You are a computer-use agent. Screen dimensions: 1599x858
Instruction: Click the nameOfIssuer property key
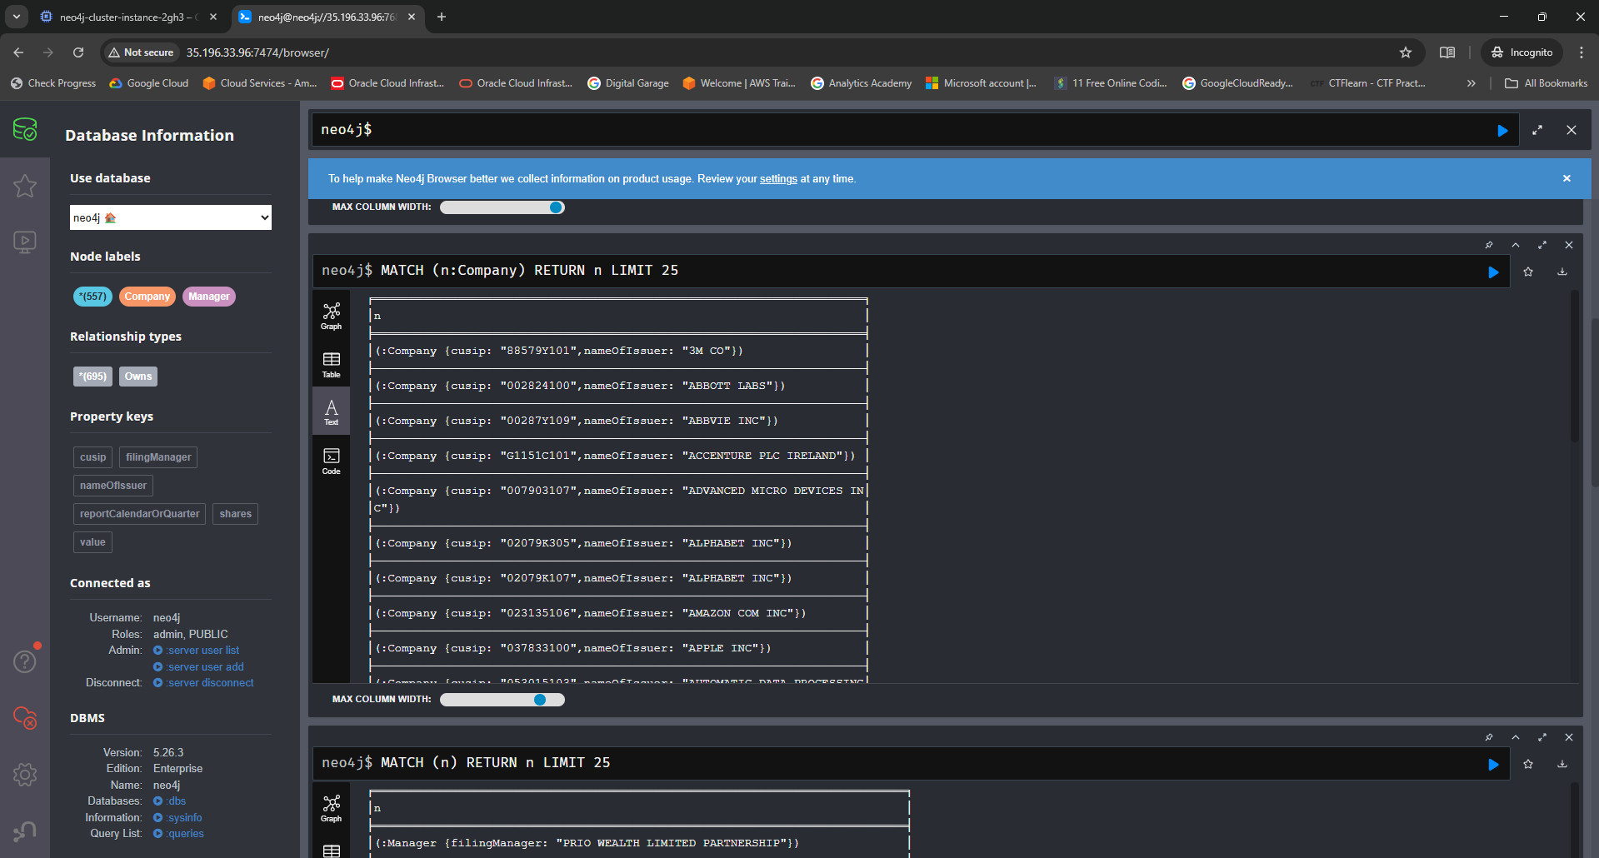click(x=113, y=486)
